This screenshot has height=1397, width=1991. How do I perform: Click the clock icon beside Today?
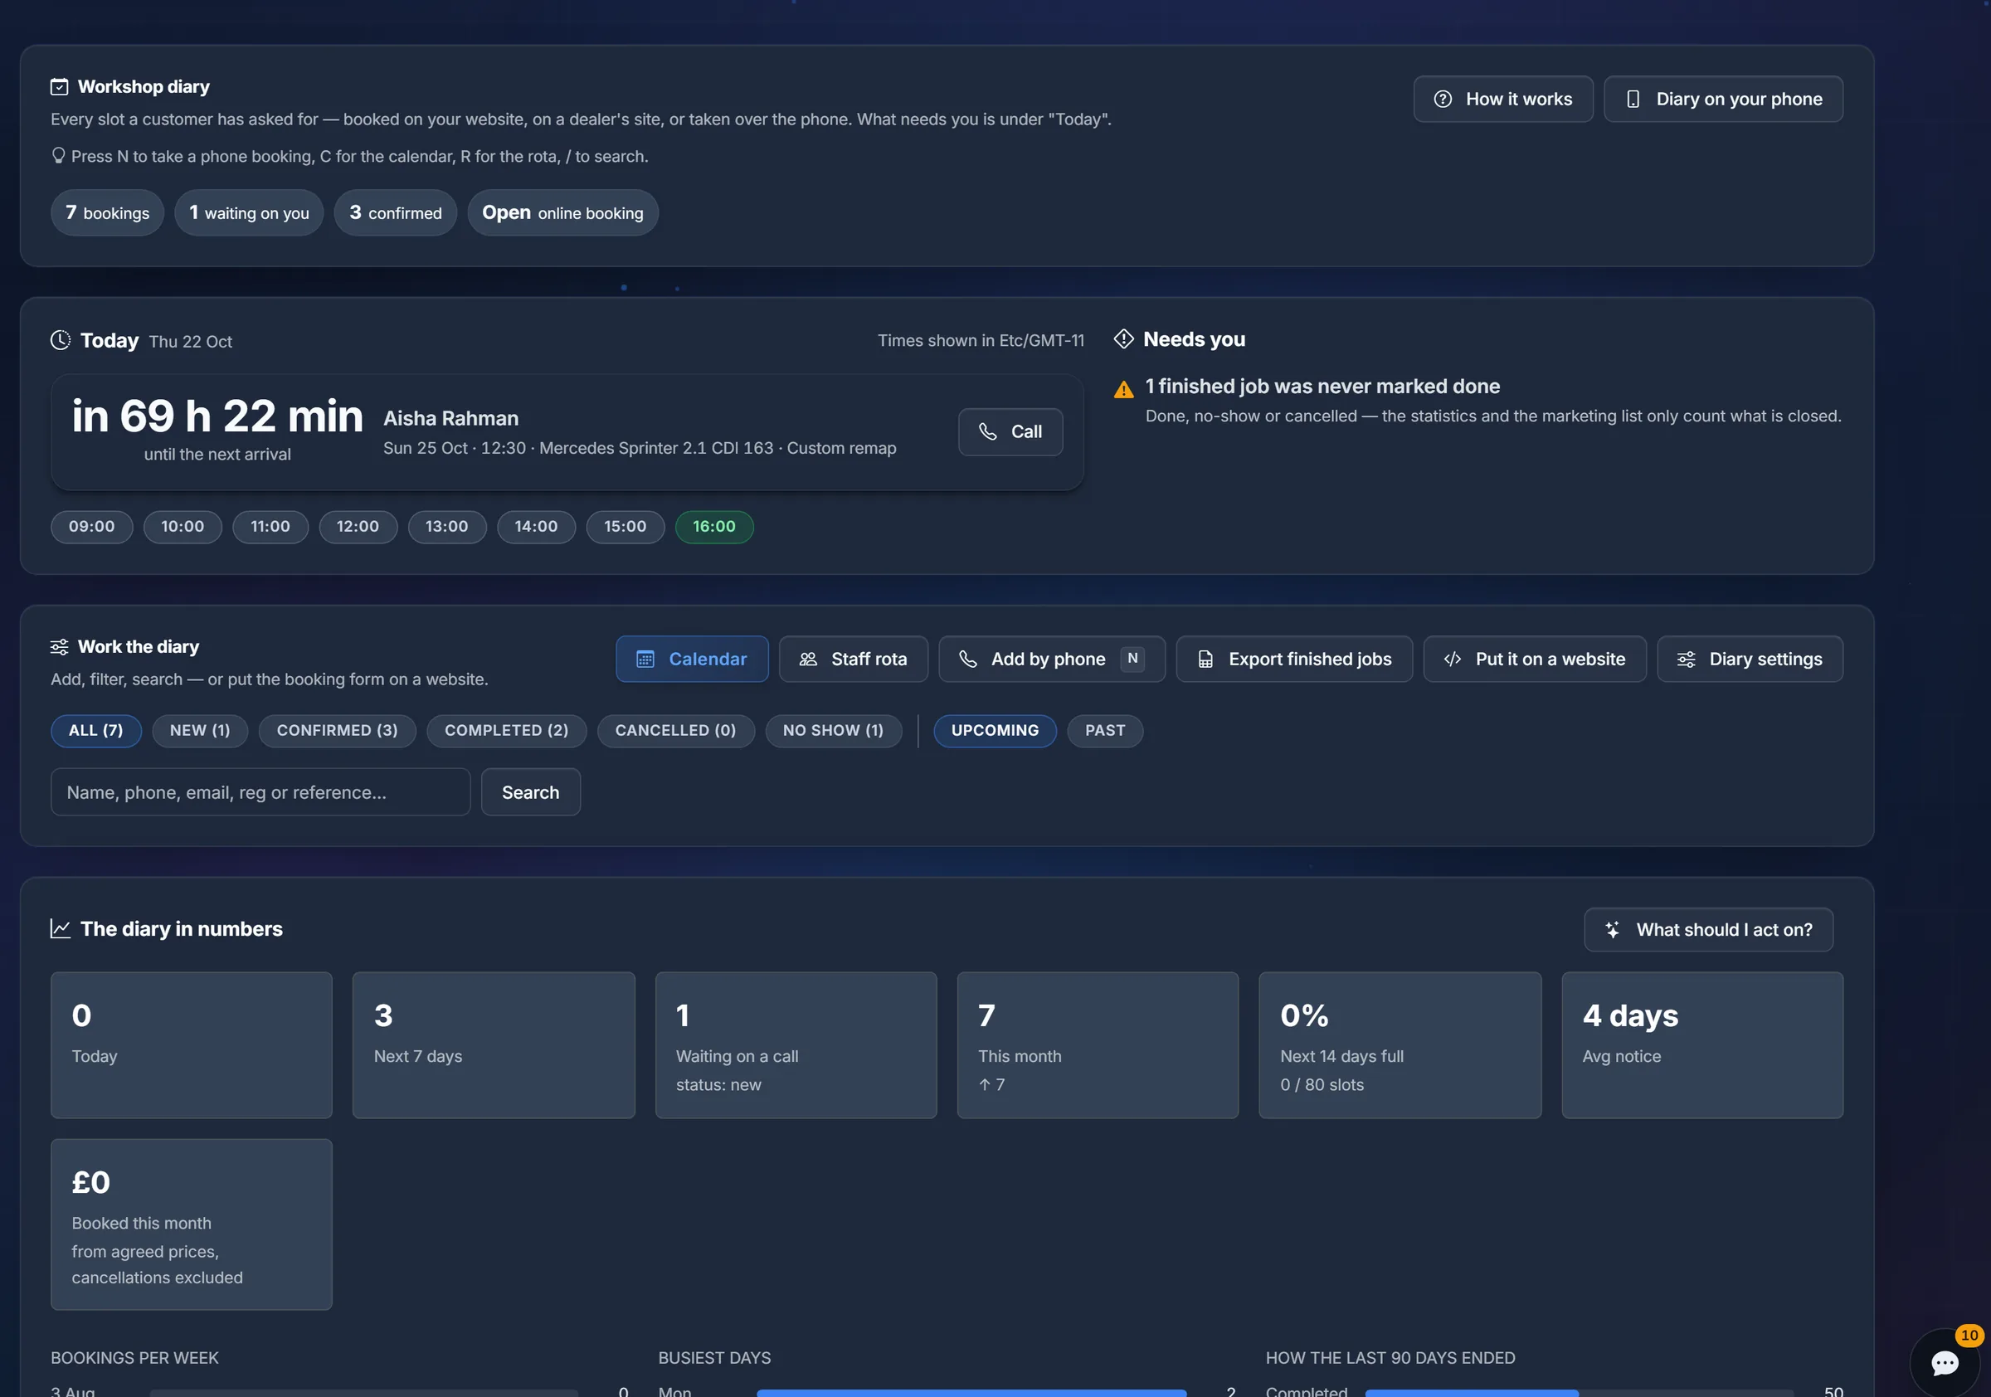point(60,340)
